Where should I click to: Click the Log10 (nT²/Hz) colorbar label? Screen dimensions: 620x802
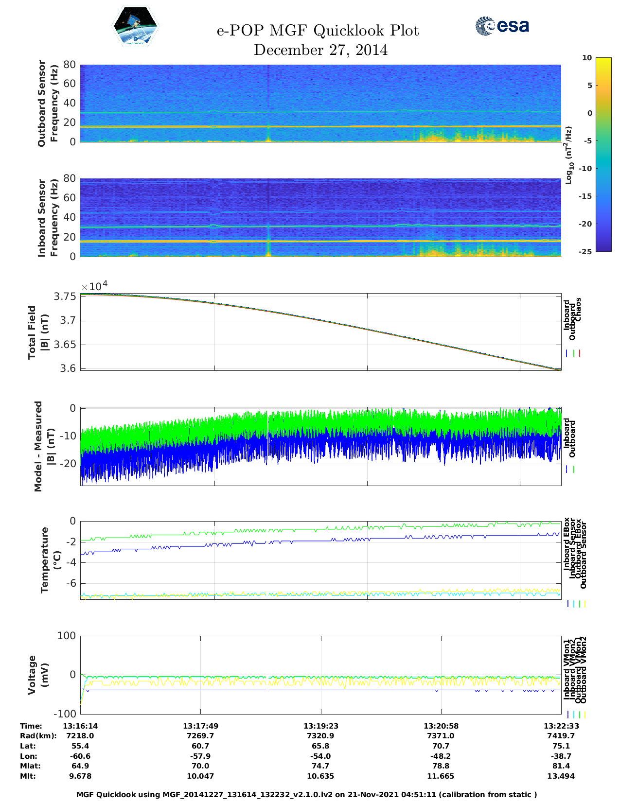click(x=568, y=155)
